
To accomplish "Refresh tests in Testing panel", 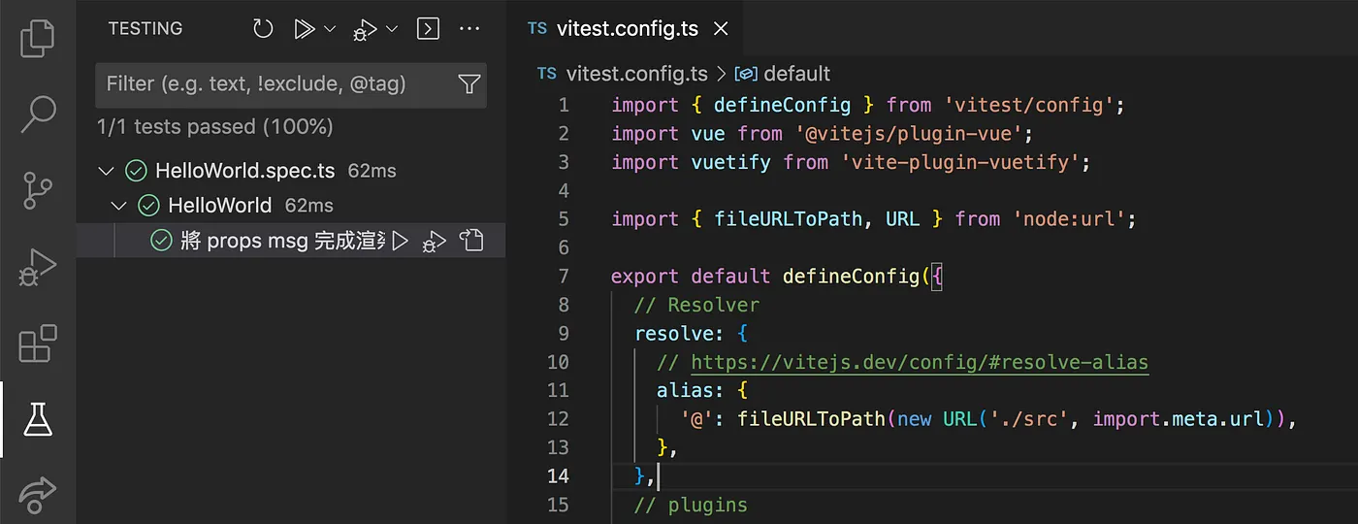I will (263, 29).
